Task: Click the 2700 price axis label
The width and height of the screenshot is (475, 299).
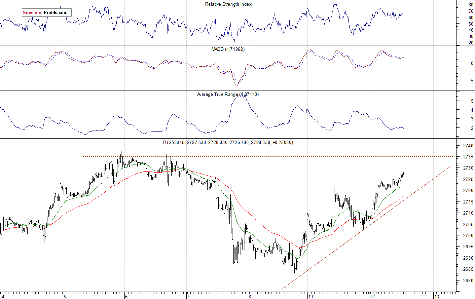Action: 468,236
